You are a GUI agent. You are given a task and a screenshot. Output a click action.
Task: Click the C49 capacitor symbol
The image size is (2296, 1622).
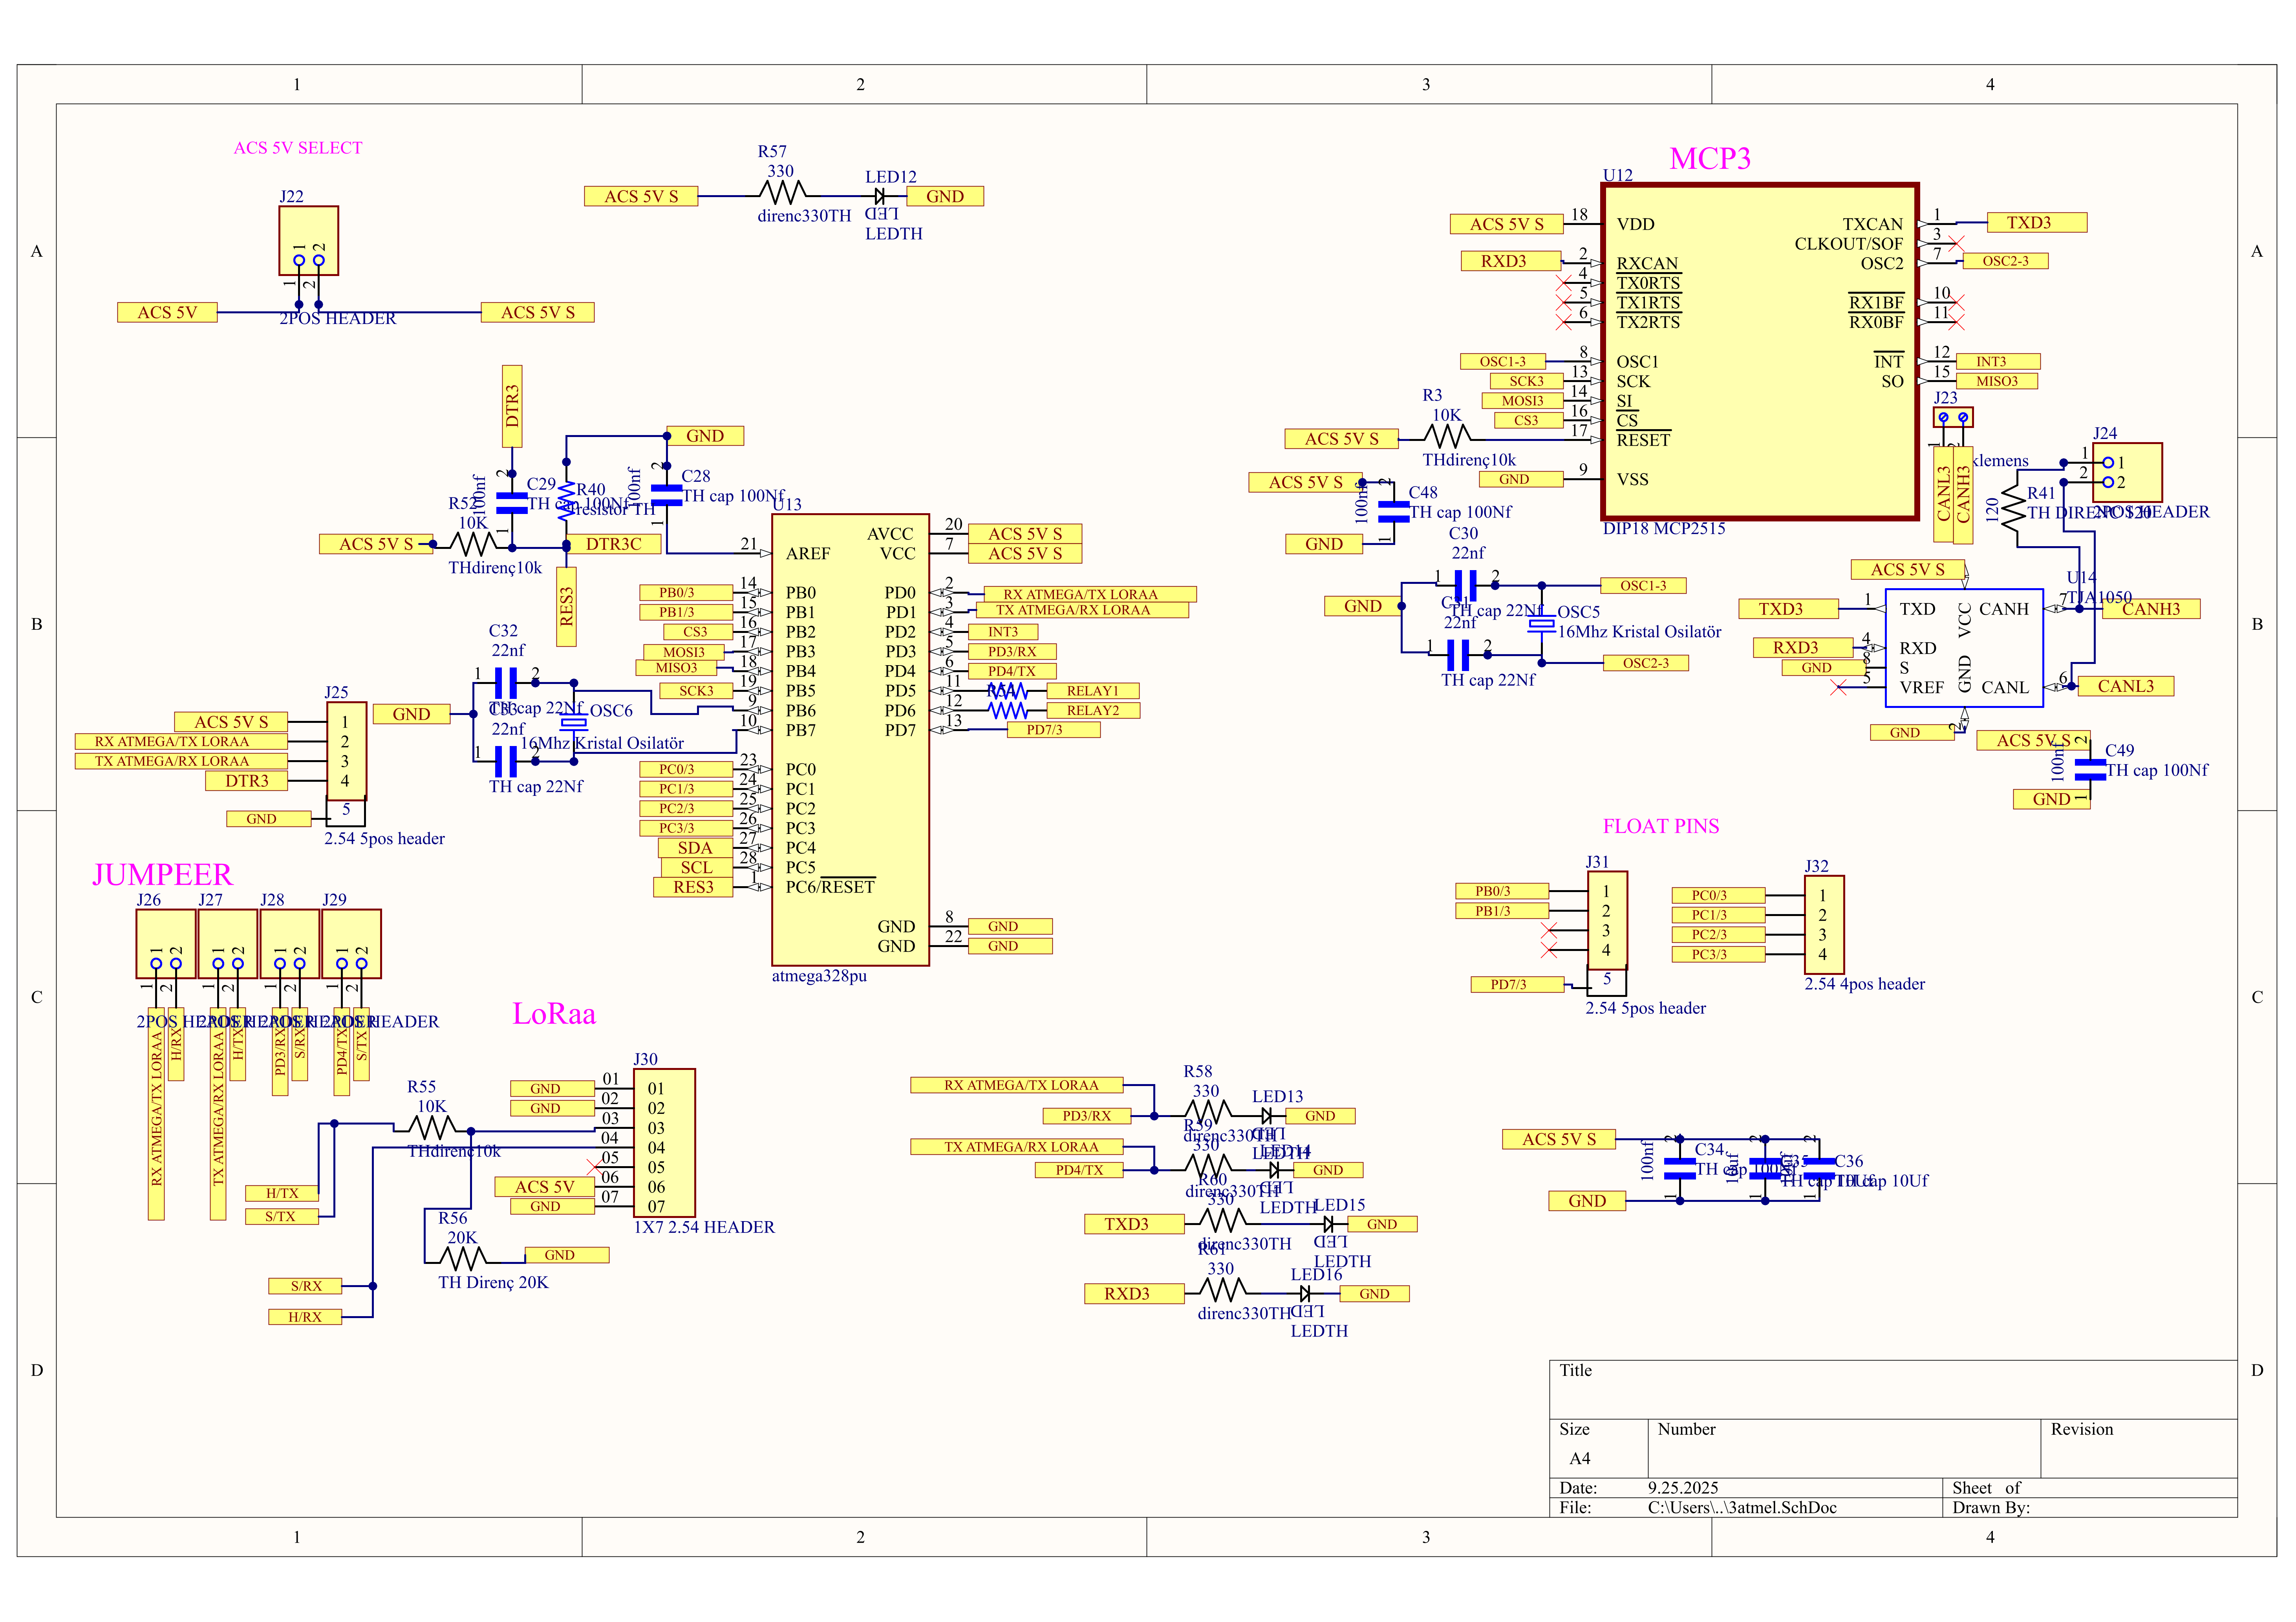(2090, 769)
